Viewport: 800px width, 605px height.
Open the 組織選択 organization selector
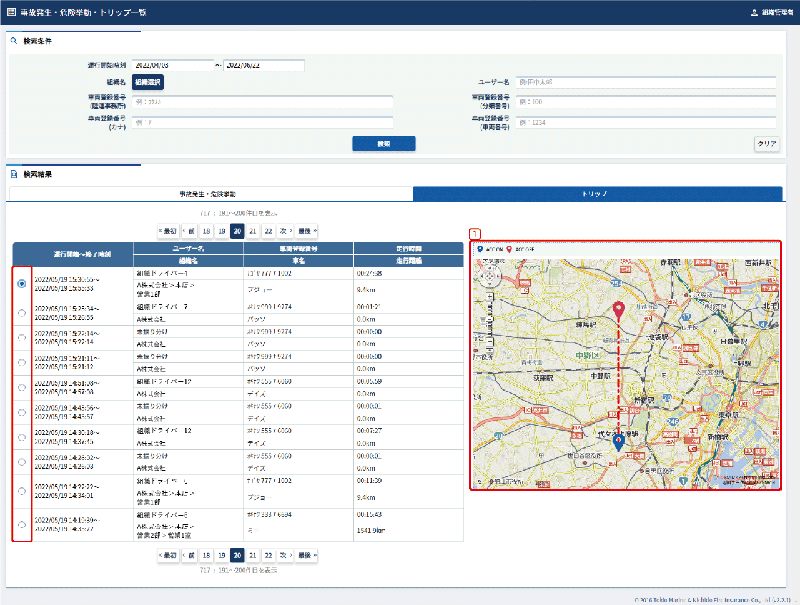(x=148, y=82)
